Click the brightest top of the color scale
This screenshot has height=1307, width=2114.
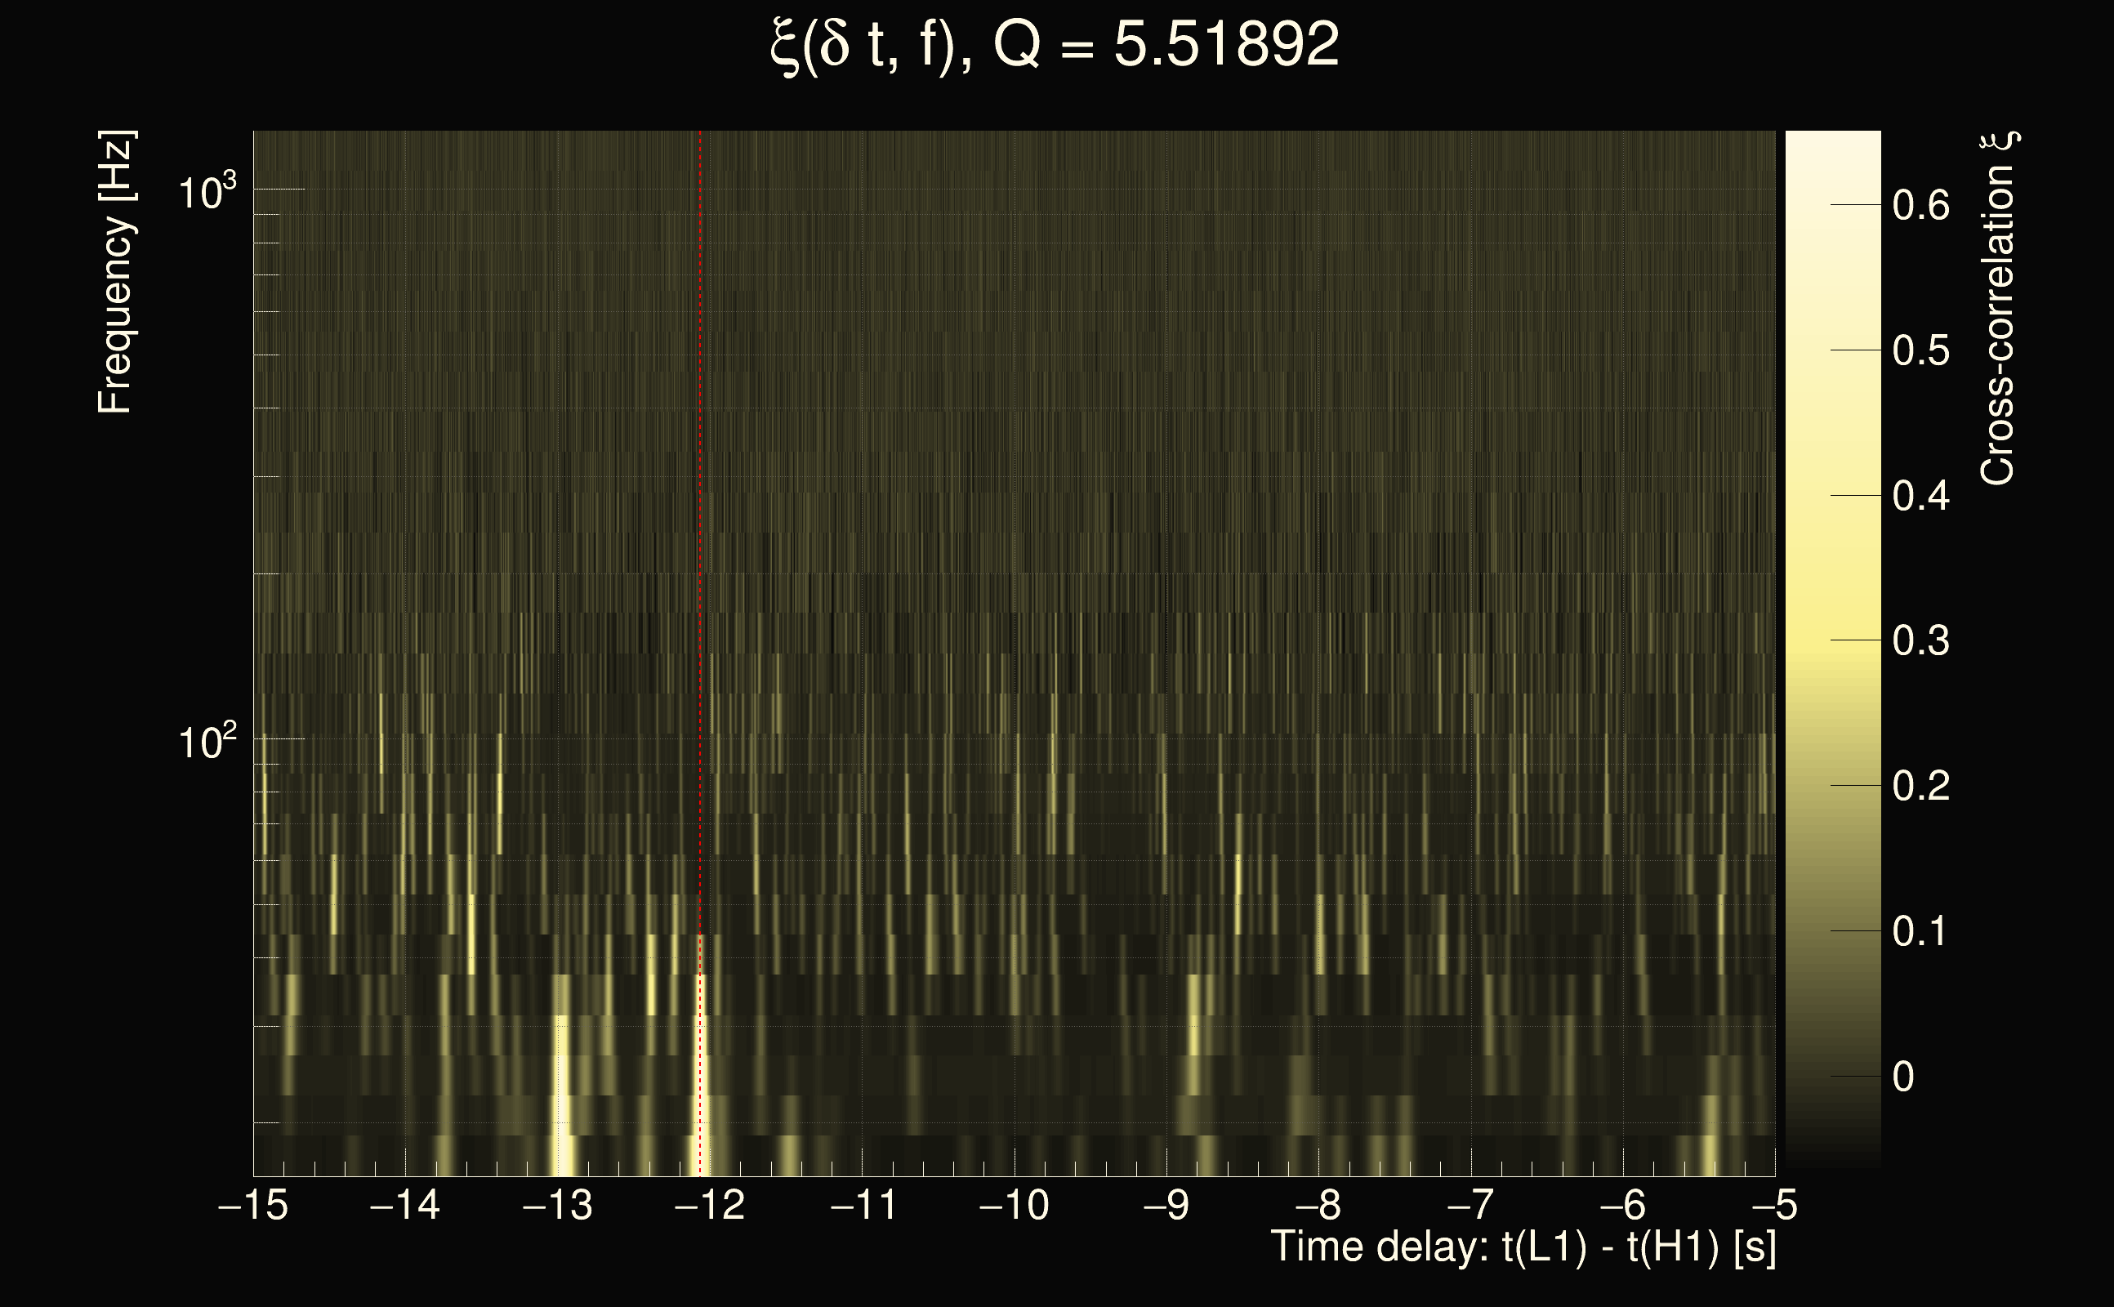coord(1832,143)
